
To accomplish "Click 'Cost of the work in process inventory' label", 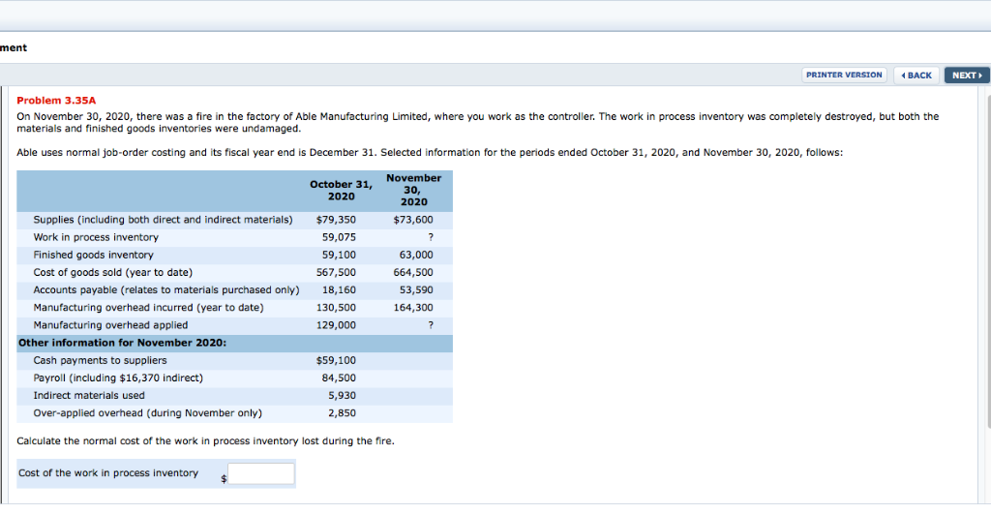I will (108, 473).
